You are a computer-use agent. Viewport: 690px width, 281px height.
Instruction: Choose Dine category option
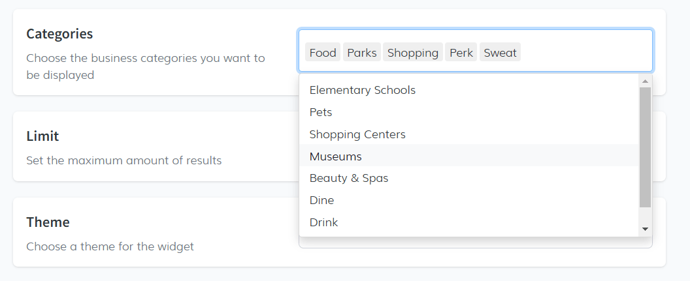[x=321, y=200]
